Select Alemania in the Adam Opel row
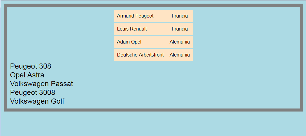 coord(180,42)
